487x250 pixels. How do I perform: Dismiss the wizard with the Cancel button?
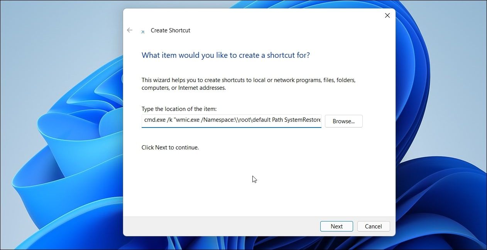[373, 226]
